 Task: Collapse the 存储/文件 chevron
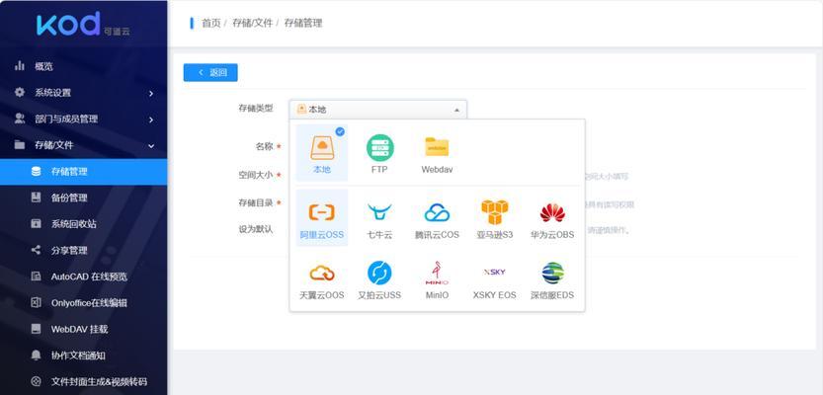tap(151, 146)
